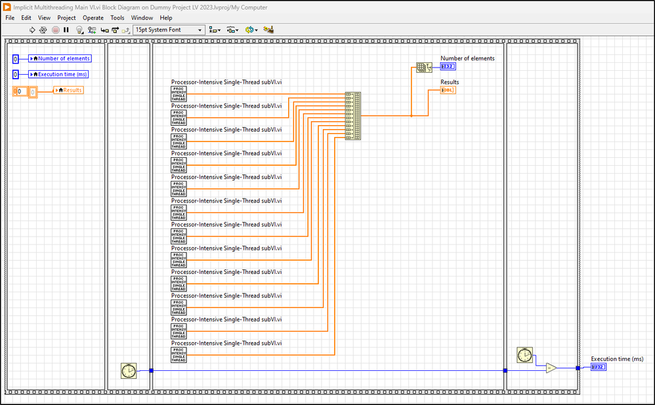Toggle Retain Wire Values button

(92, 29)
